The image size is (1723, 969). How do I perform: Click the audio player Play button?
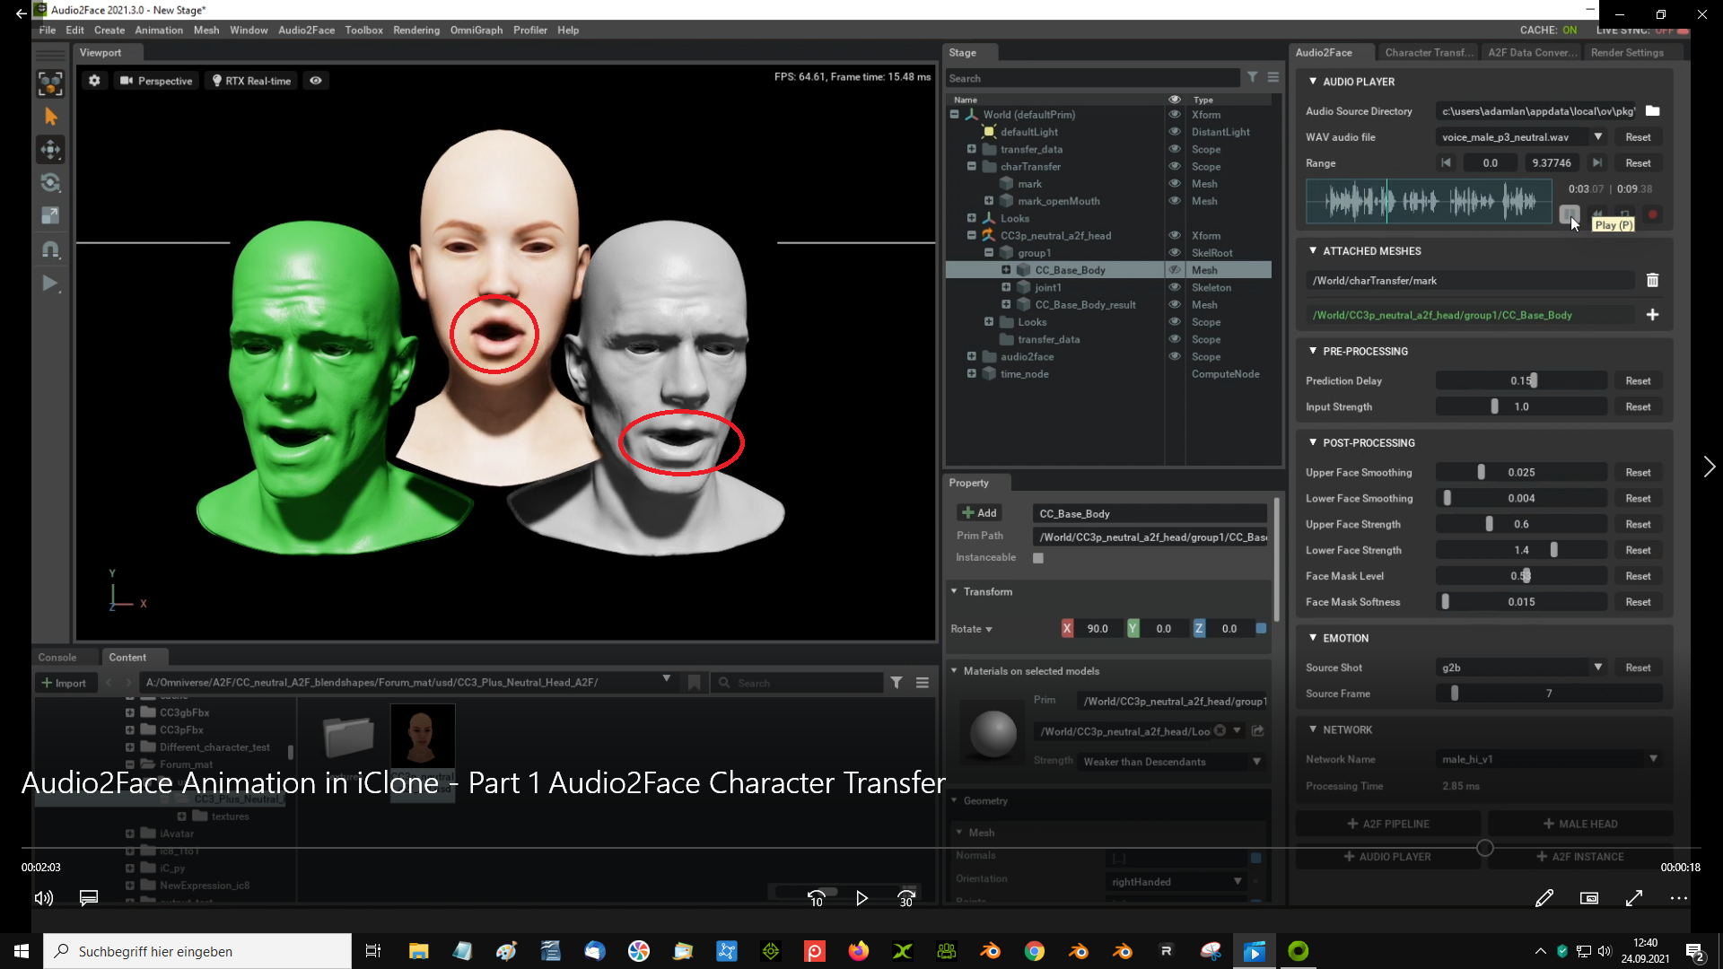click(1569, 214)
